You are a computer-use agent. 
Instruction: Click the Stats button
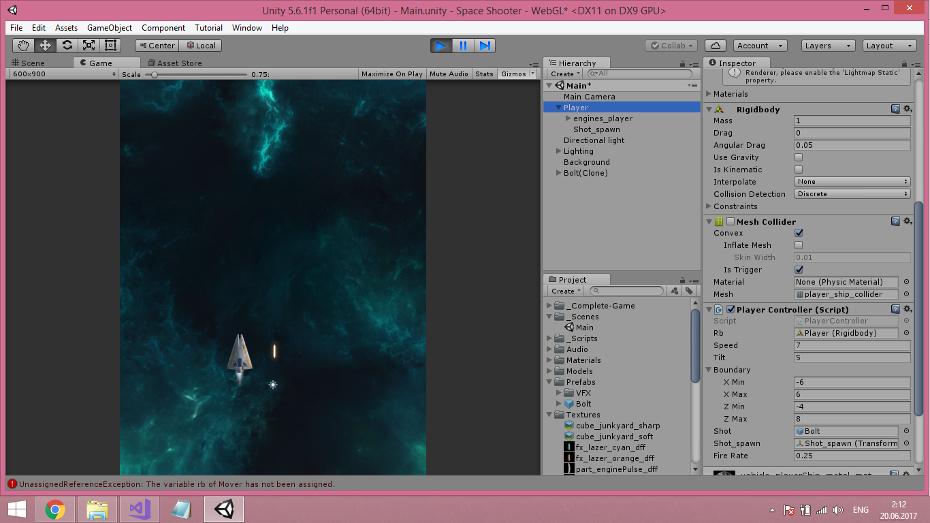click(484, 74)
